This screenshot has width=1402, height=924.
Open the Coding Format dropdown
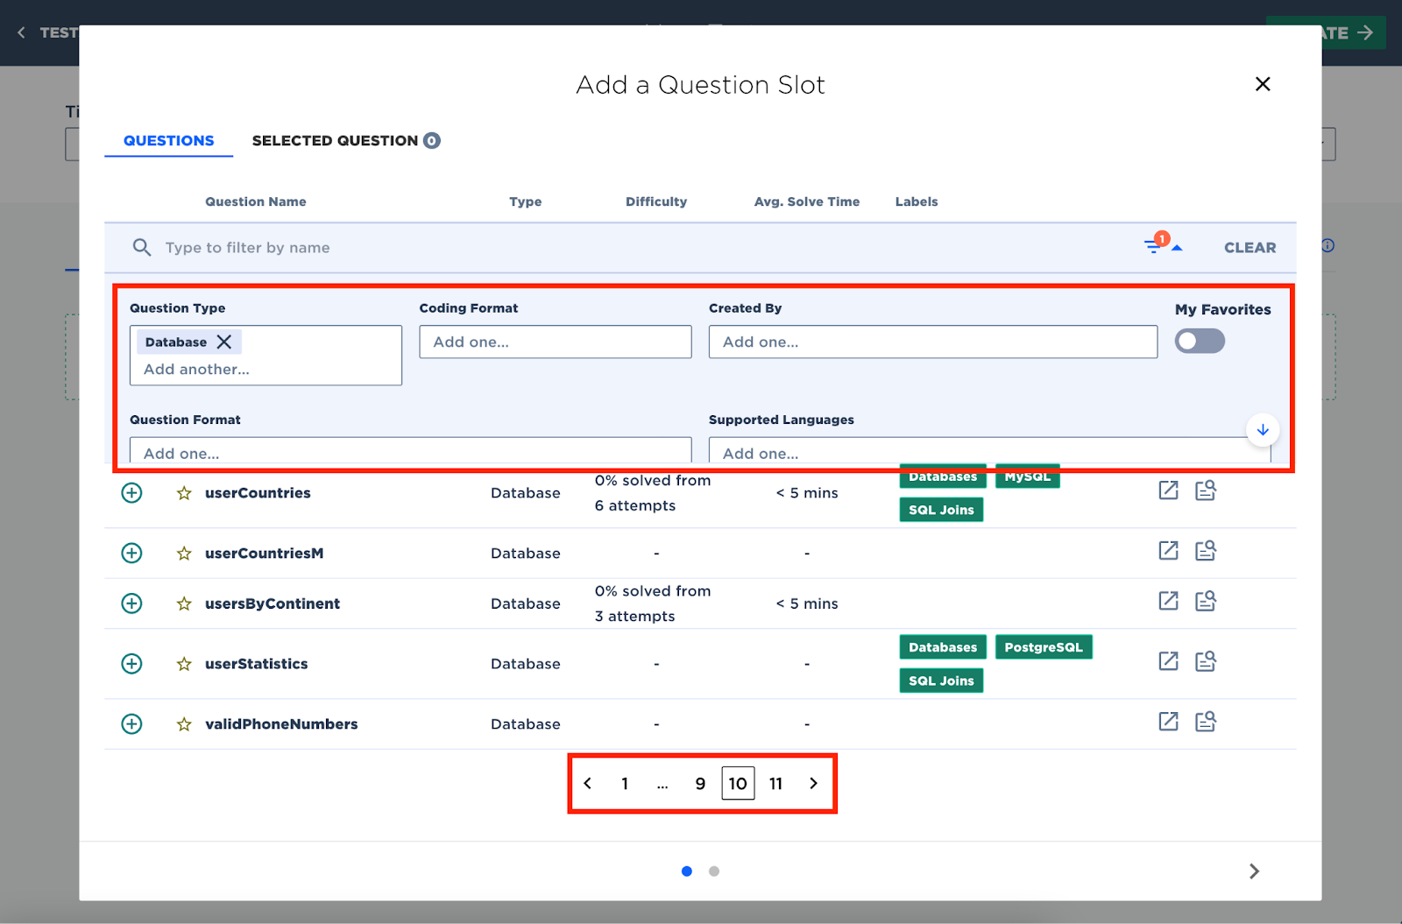tap(556, 342)
